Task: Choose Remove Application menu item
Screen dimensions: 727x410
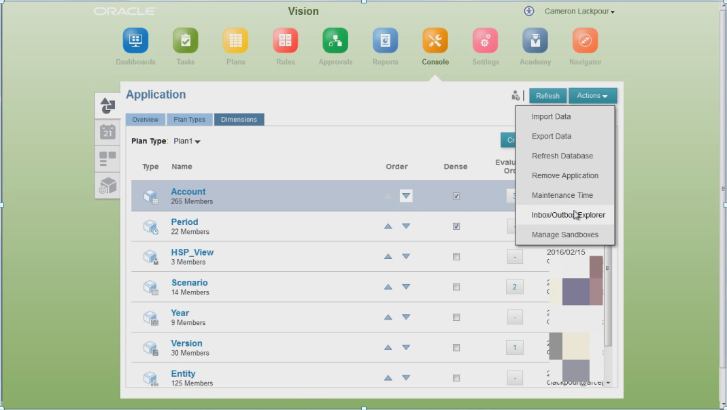Action: 564,175
